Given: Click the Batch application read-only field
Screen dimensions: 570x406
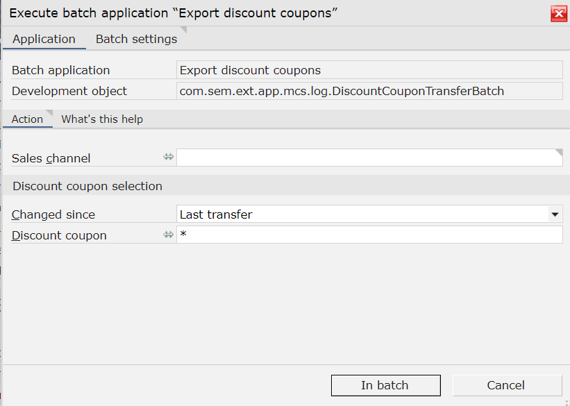Looking at the screenshot, I should pyautogui.click(x=369, y=70).
